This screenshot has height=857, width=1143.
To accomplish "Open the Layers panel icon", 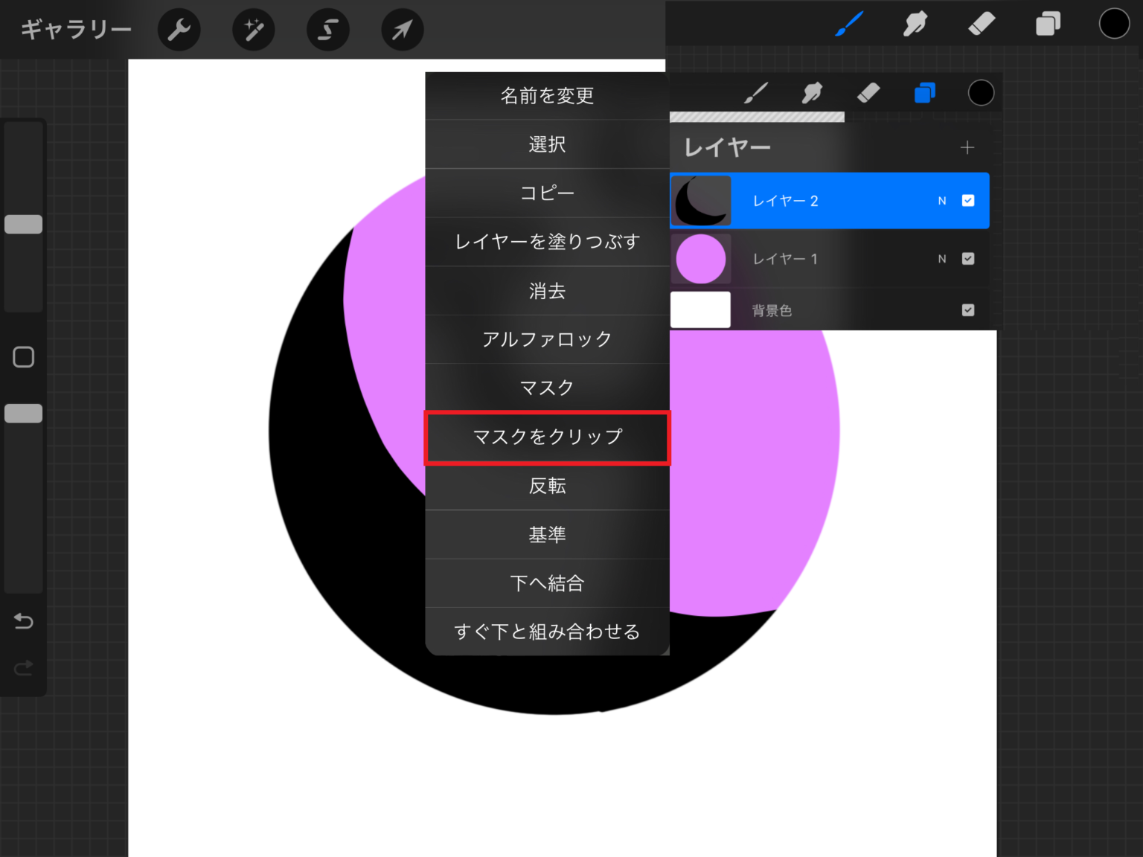I will 1047,24.
